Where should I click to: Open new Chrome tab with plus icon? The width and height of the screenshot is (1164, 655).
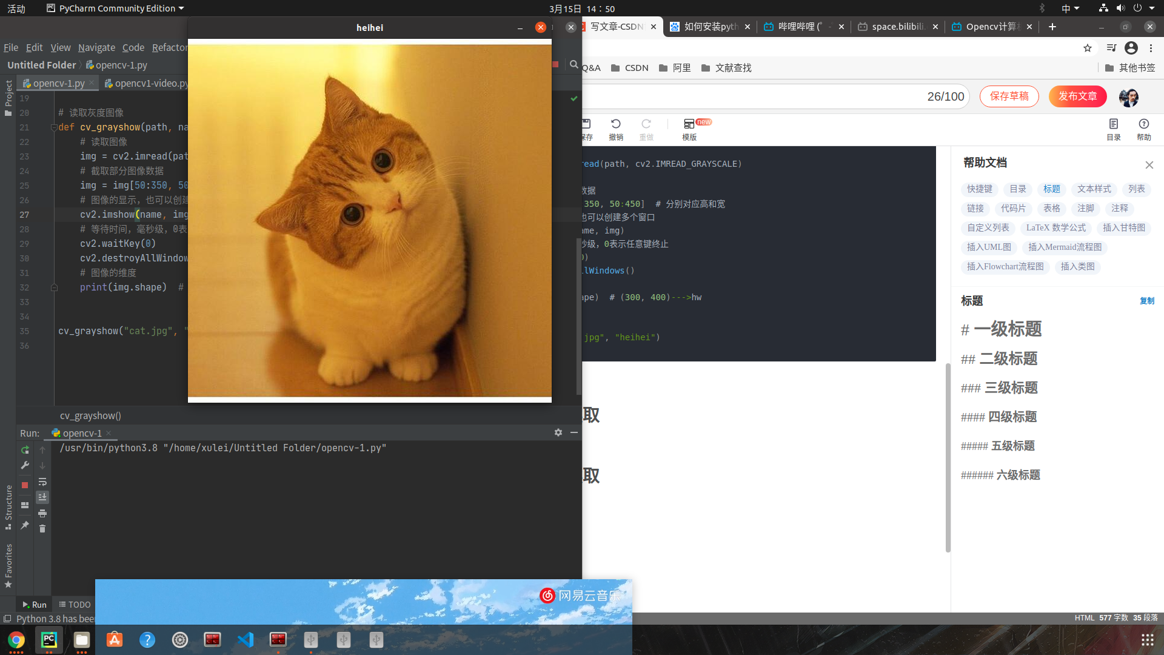pos(1052,27)
